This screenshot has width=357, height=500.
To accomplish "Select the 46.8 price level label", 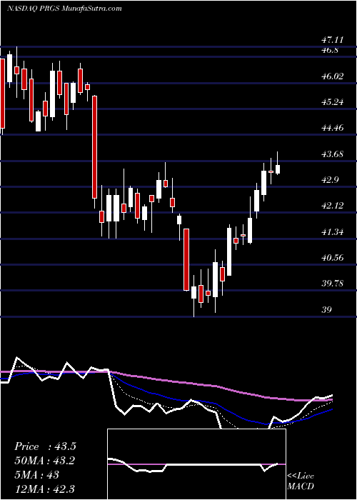I will click(330, 51).
